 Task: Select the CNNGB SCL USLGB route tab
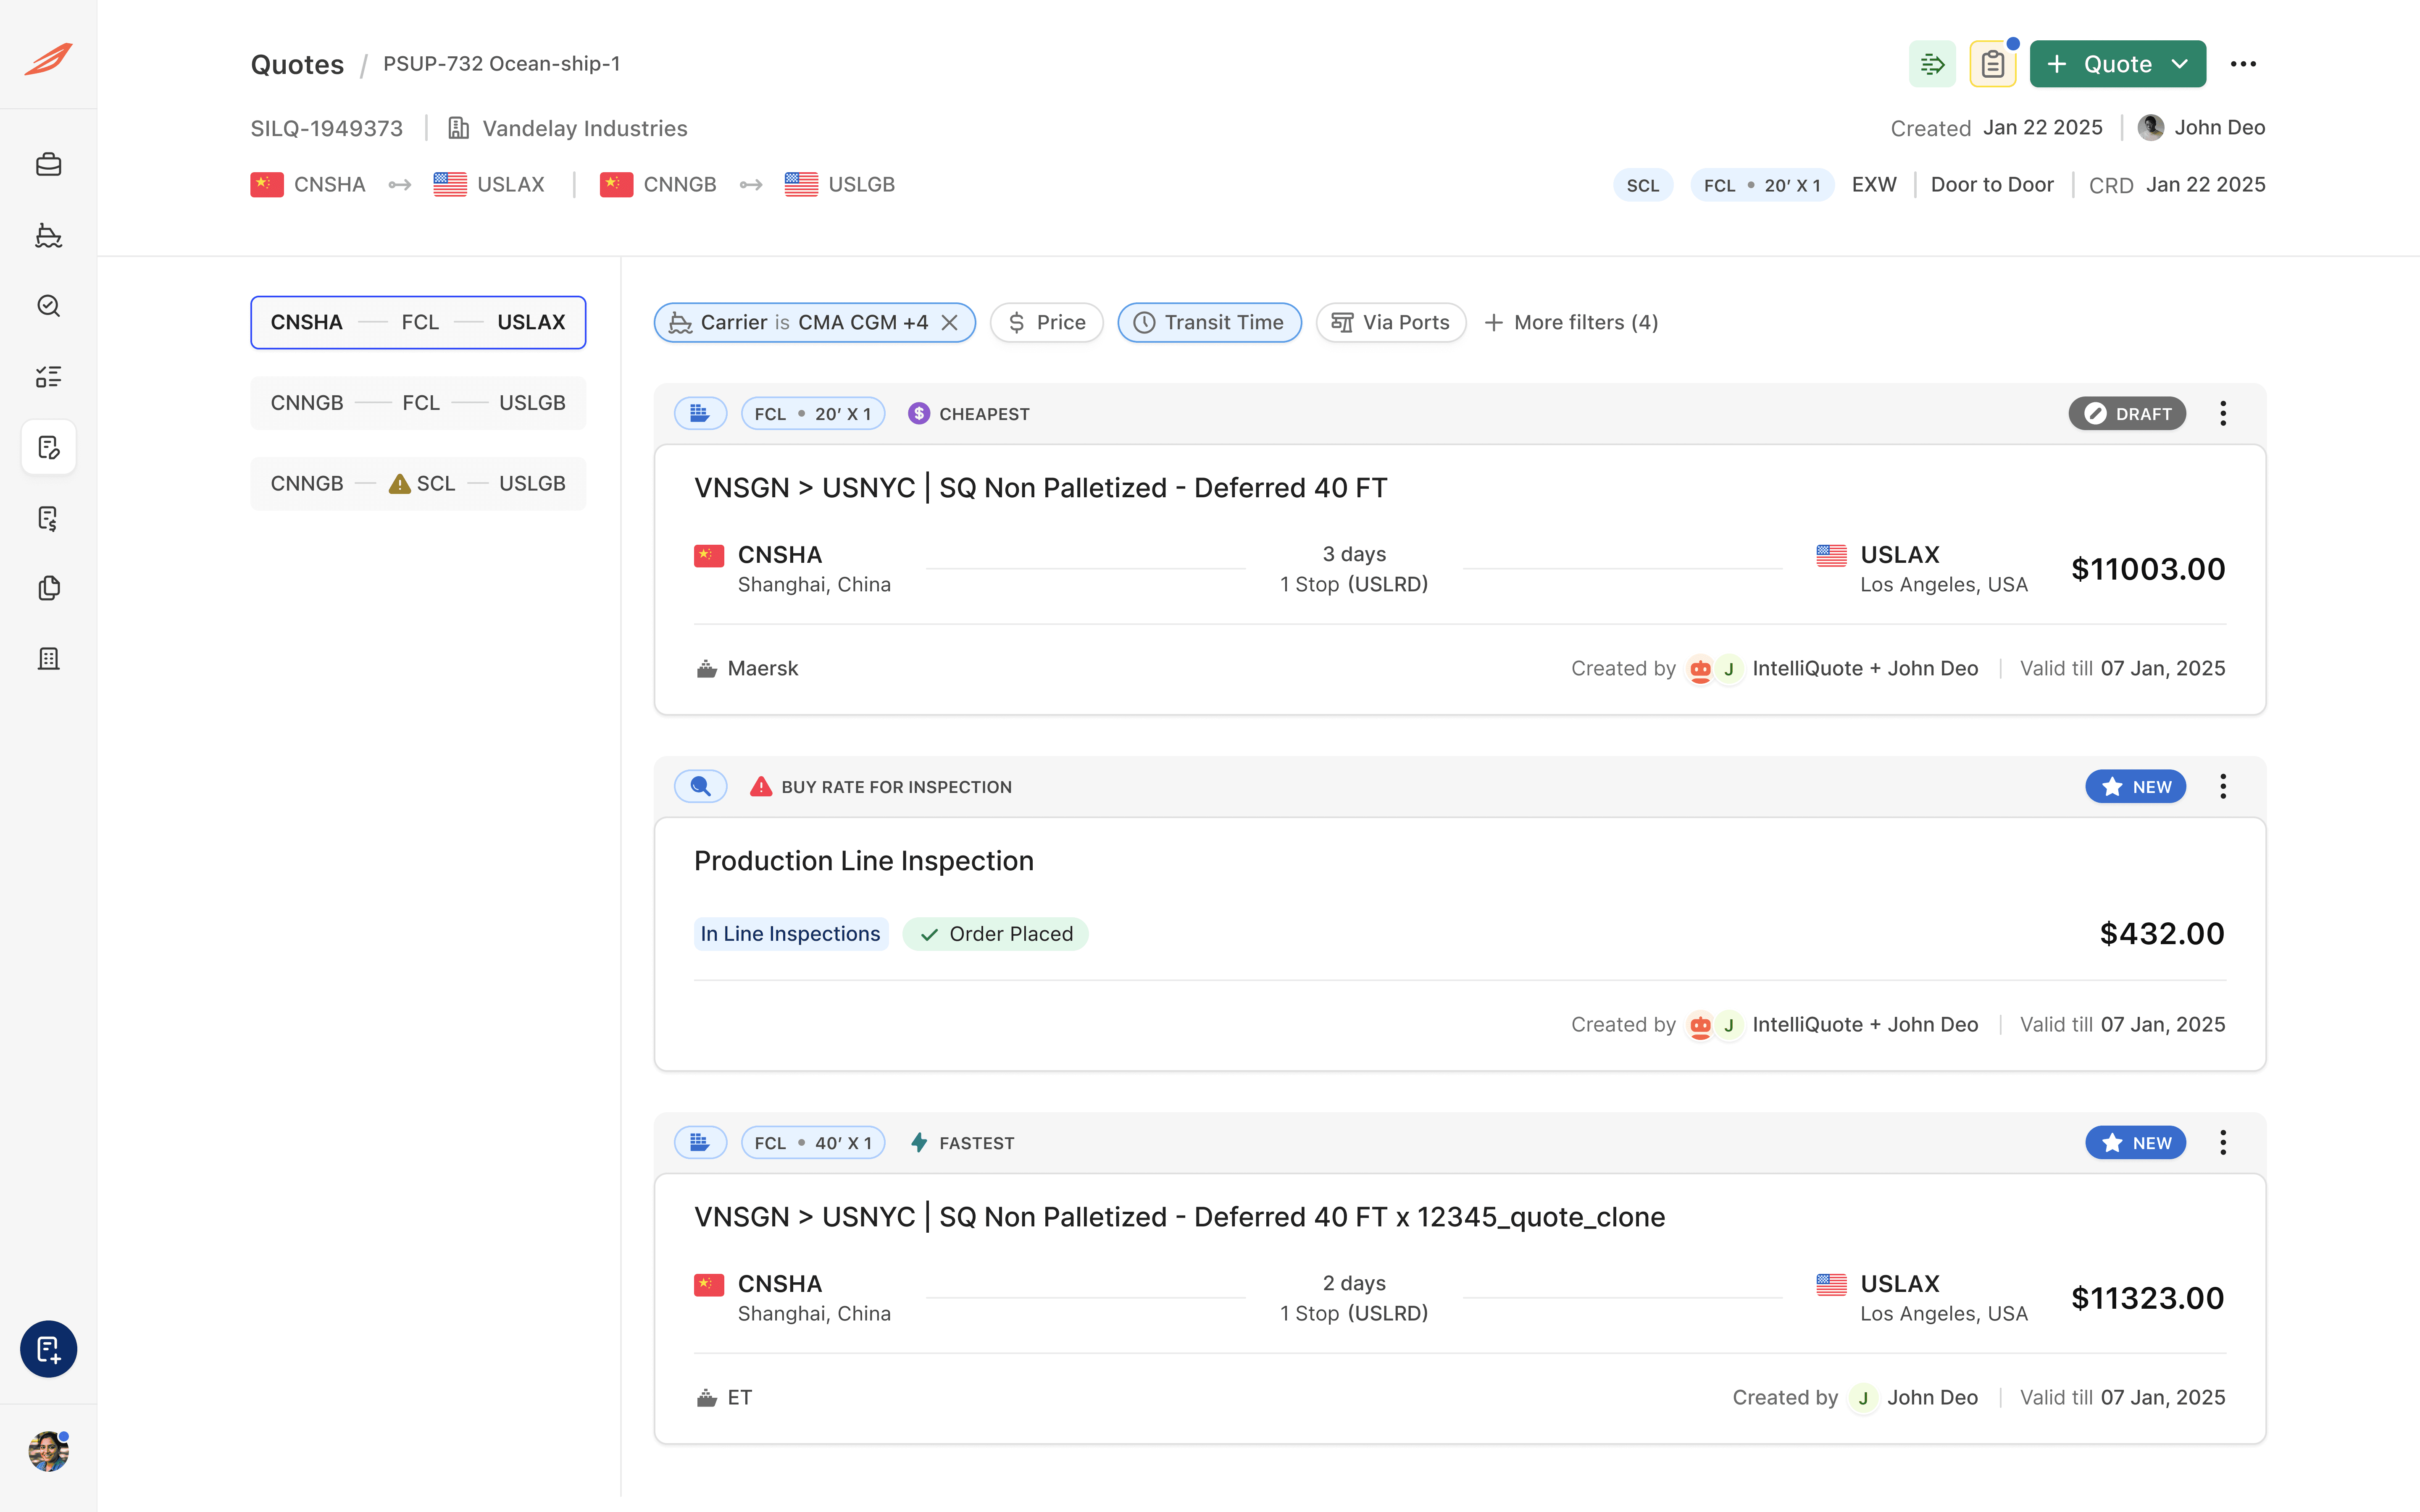click(x=418, y=483)
